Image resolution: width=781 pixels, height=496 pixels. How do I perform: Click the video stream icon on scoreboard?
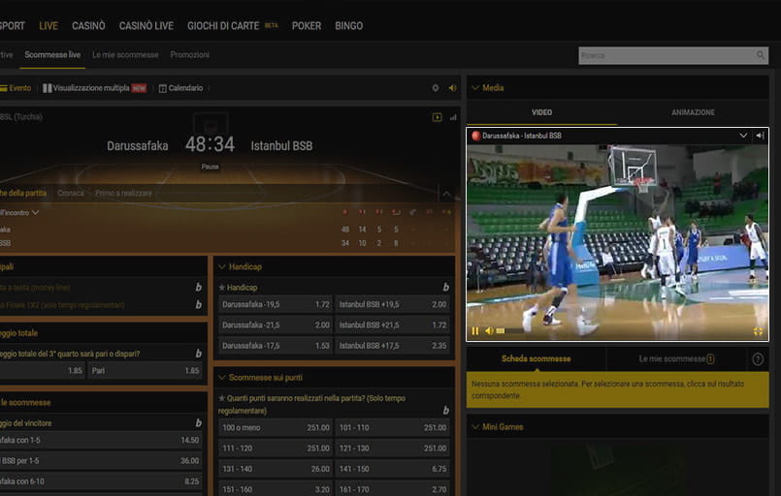pos(437,117)
